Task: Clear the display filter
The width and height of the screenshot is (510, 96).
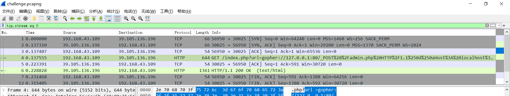Action: tap(487, 26)
